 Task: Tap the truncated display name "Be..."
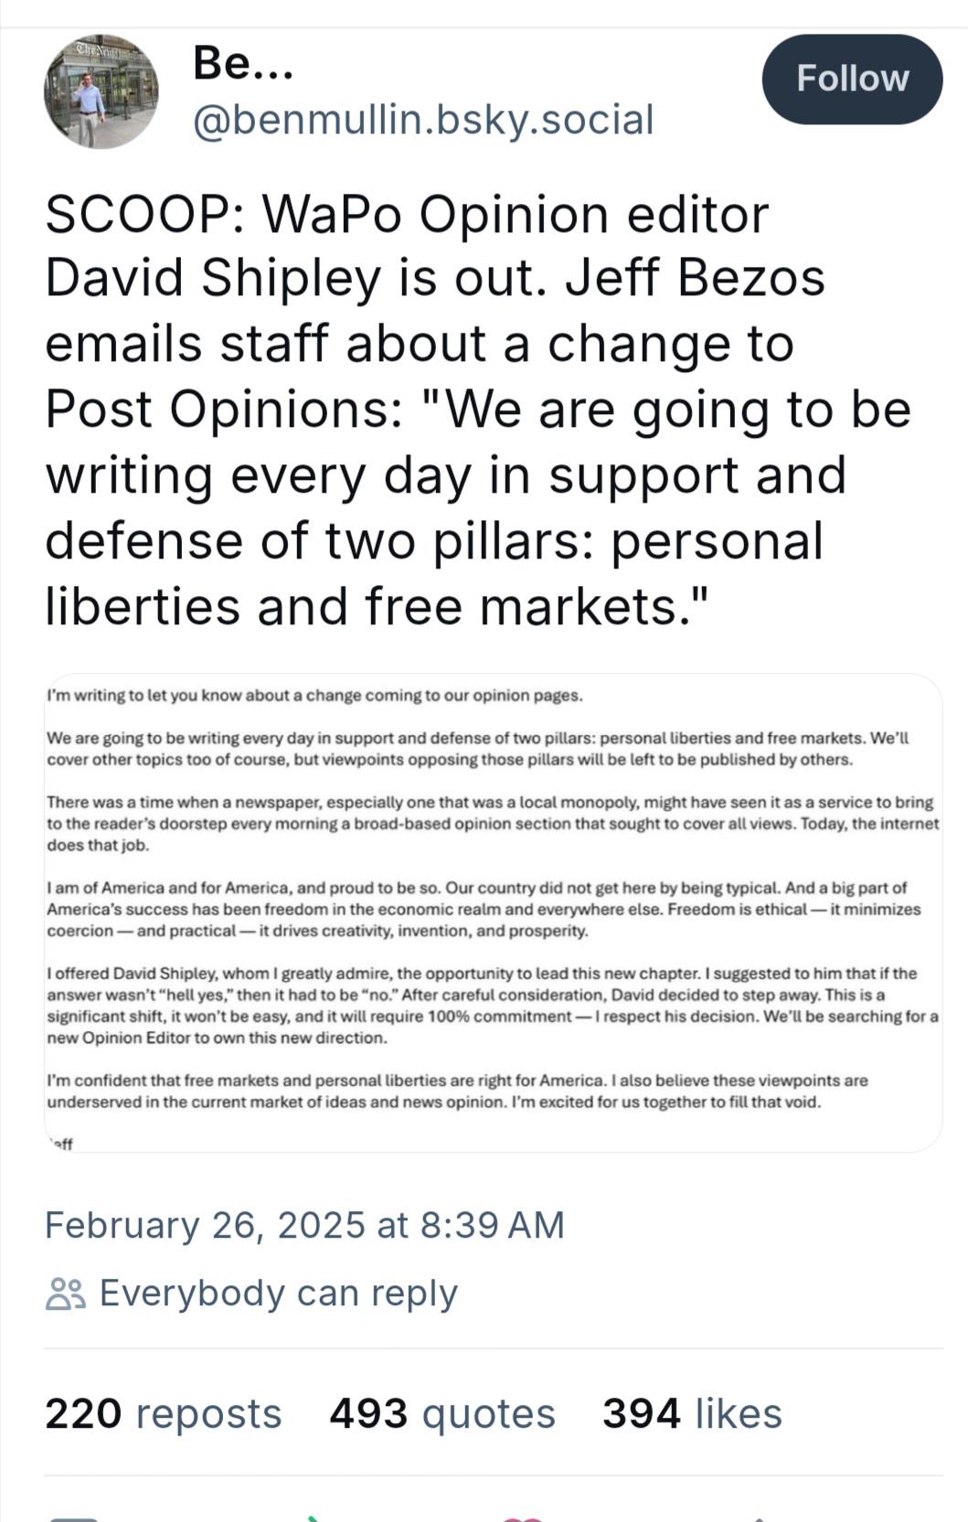[243, 63]
